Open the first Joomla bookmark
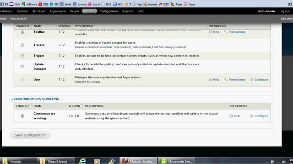Viewport: 293px width, 164px height. pyautogui.click(x=80, y=4)
